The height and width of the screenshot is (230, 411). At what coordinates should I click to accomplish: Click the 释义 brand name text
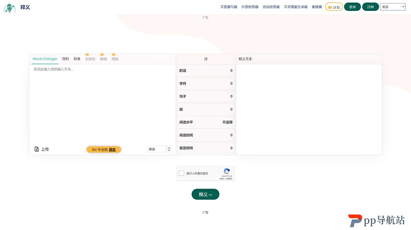click(x=25, y=7)
